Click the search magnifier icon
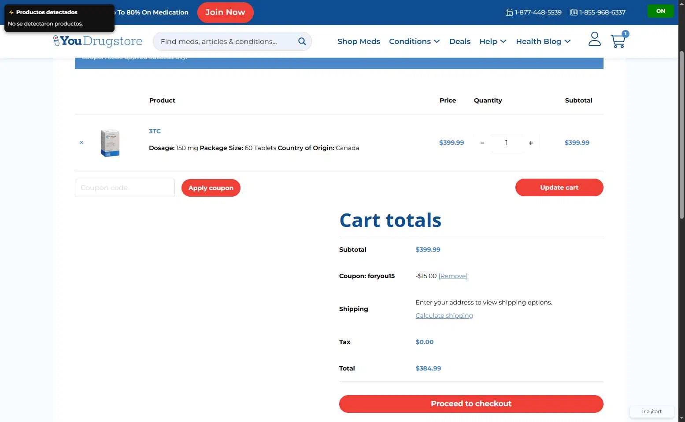The width and height of the screenshot is (685, 422). coord(302,41)
